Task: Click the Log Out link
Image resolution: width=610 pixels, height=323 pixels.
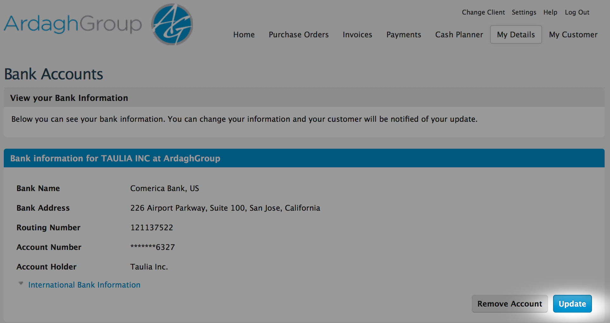Action: [577, 12]
